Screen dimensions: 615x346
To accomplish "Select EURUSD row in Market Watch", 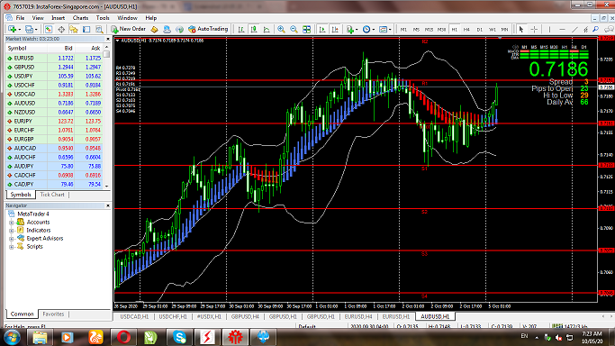I will [x=54, y=58].
